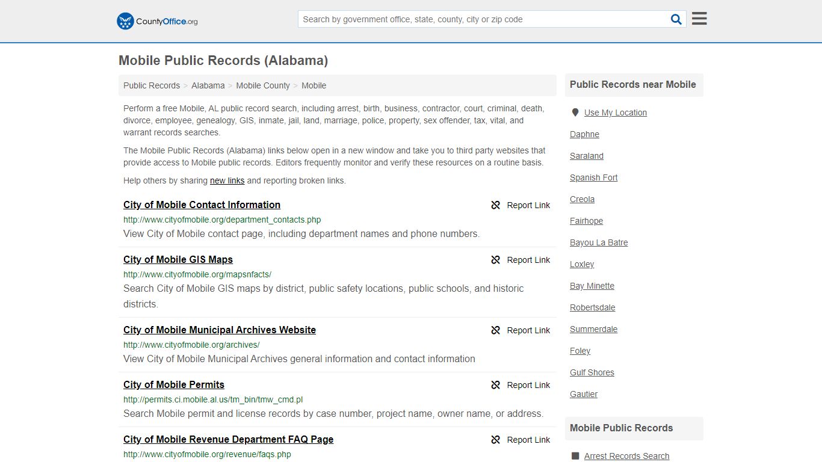The width and height of the screenshot is (822, 462).
Task: Open the CountyOffice.org logo home link
Action: [x=157, y=21]
